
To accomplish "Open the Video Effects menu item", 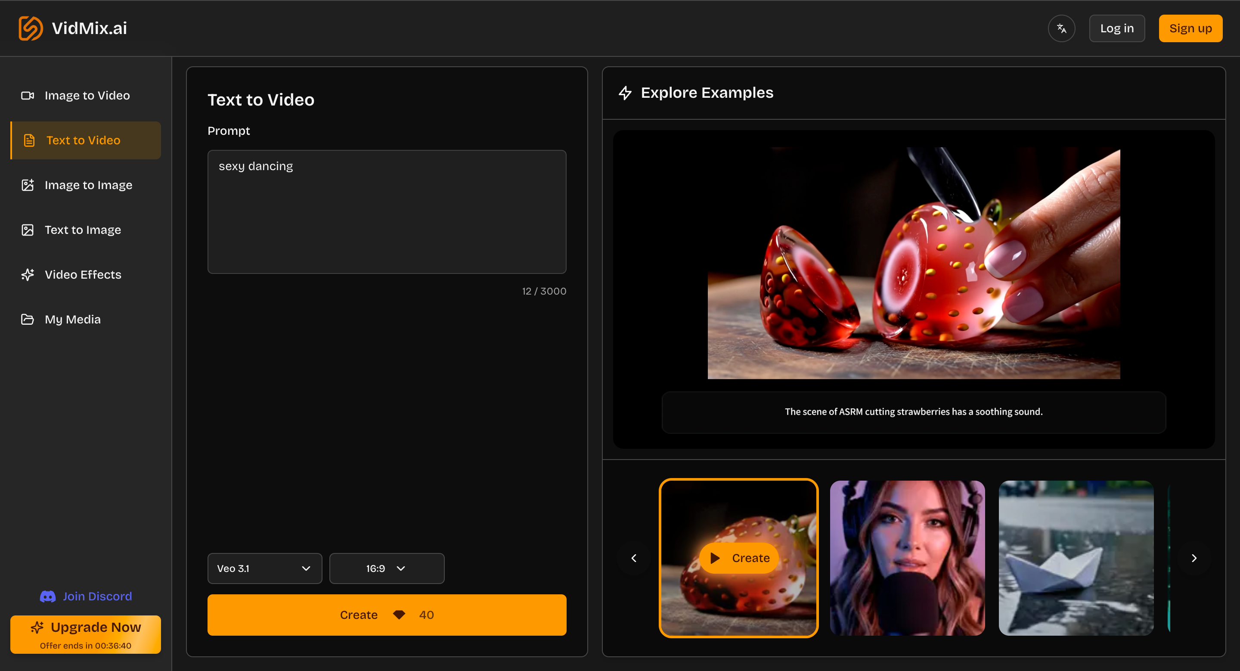I will [x=83, y=274].
